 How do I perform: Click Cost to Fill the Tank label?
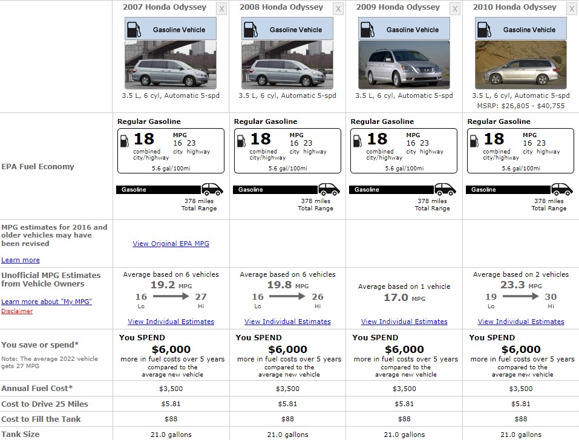(x=41, y=419)
